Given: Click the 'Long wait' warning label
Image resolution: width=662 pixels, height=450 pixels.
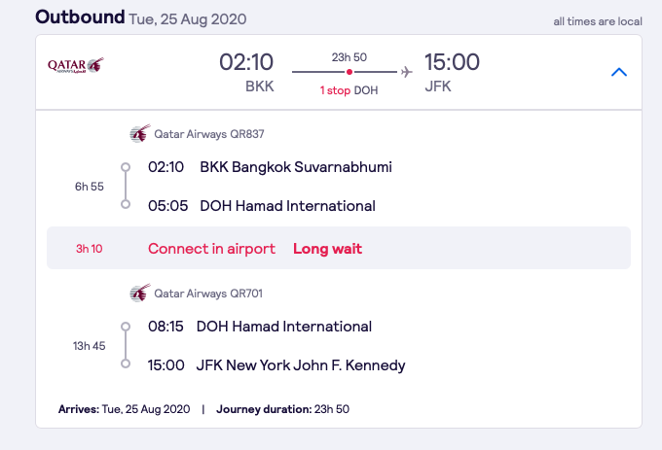Looking at the screenshot, I should tap(328, 249).
